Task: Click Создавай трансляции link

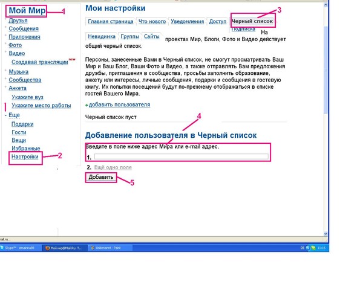Action: (40, 62)
